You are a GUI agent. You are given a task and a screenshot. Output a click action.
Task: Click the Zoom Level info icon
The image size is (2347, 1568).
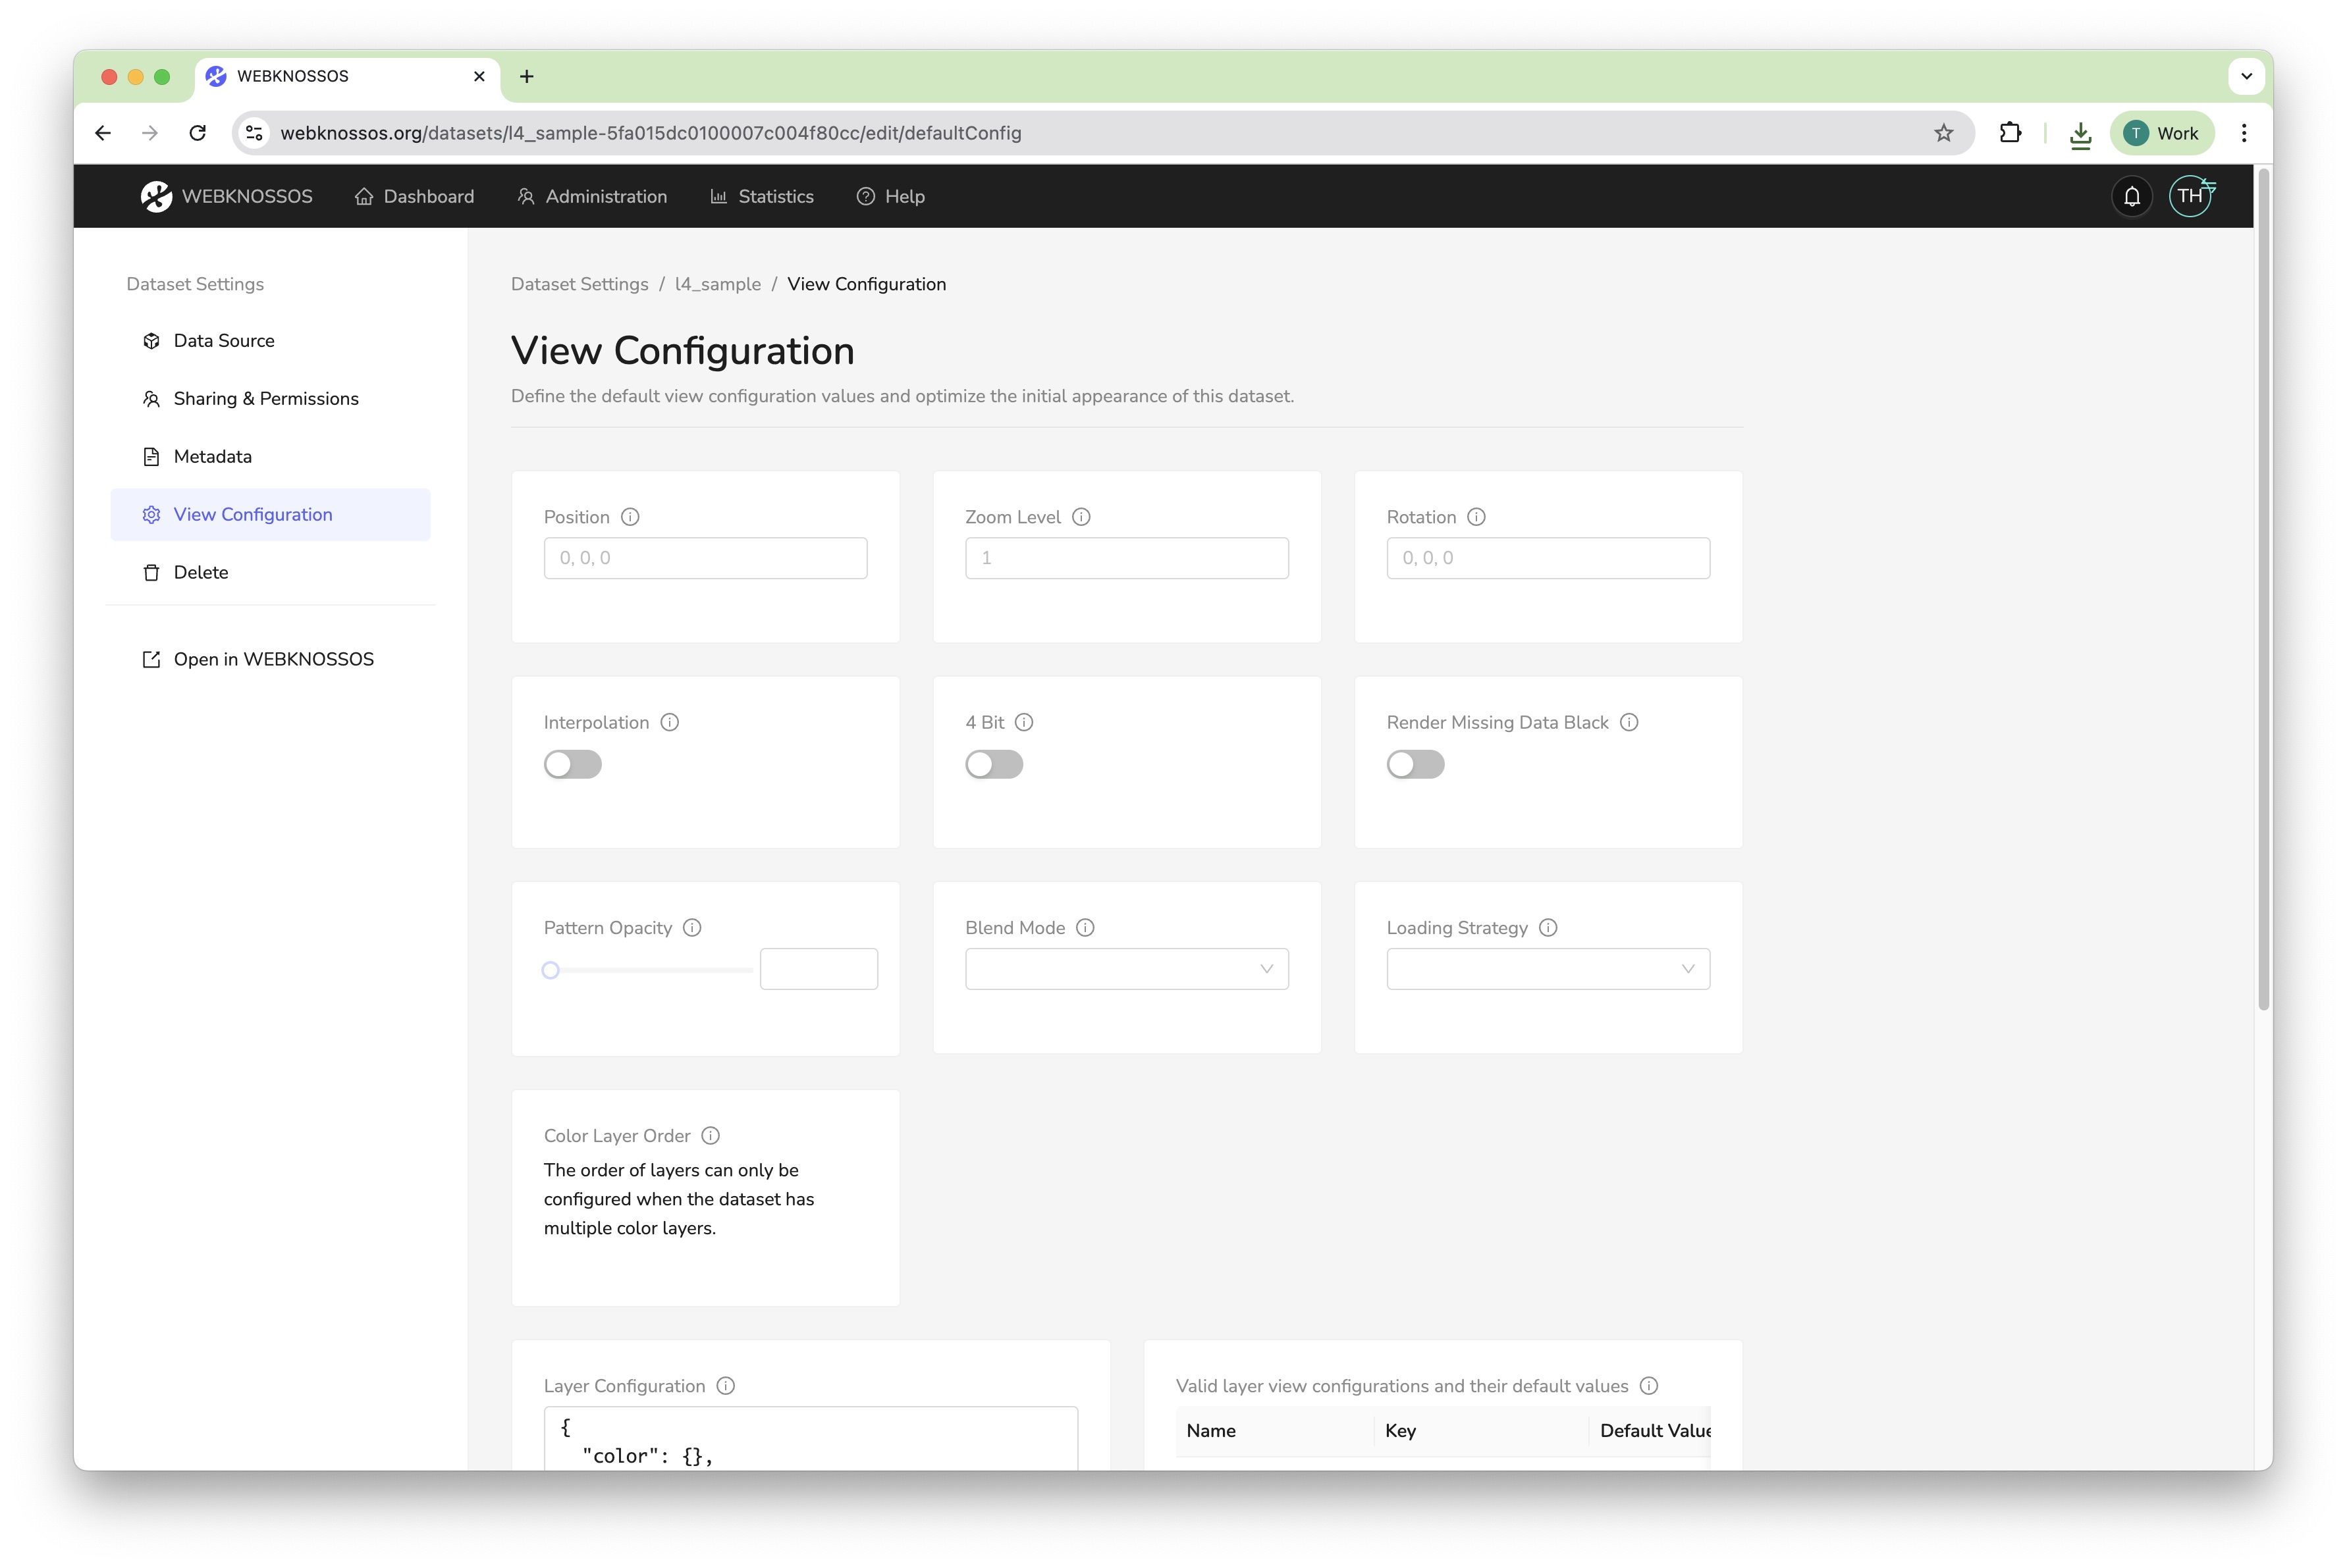pyautogui.click(x=1081, y=517)
